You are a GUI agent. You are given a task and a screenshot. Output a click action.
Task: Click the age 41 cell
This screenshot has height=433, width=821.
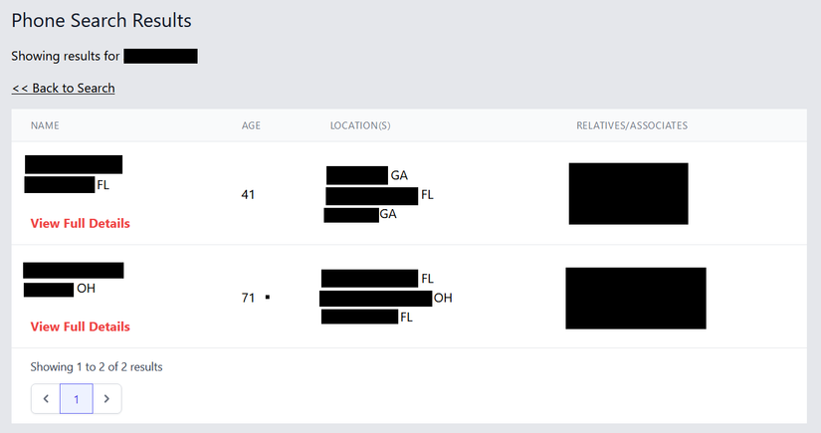249,194
